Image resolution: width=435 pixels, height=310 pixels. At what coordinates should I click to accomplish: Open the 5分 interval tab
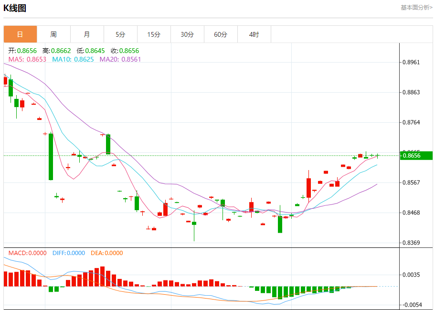[120, 34]
